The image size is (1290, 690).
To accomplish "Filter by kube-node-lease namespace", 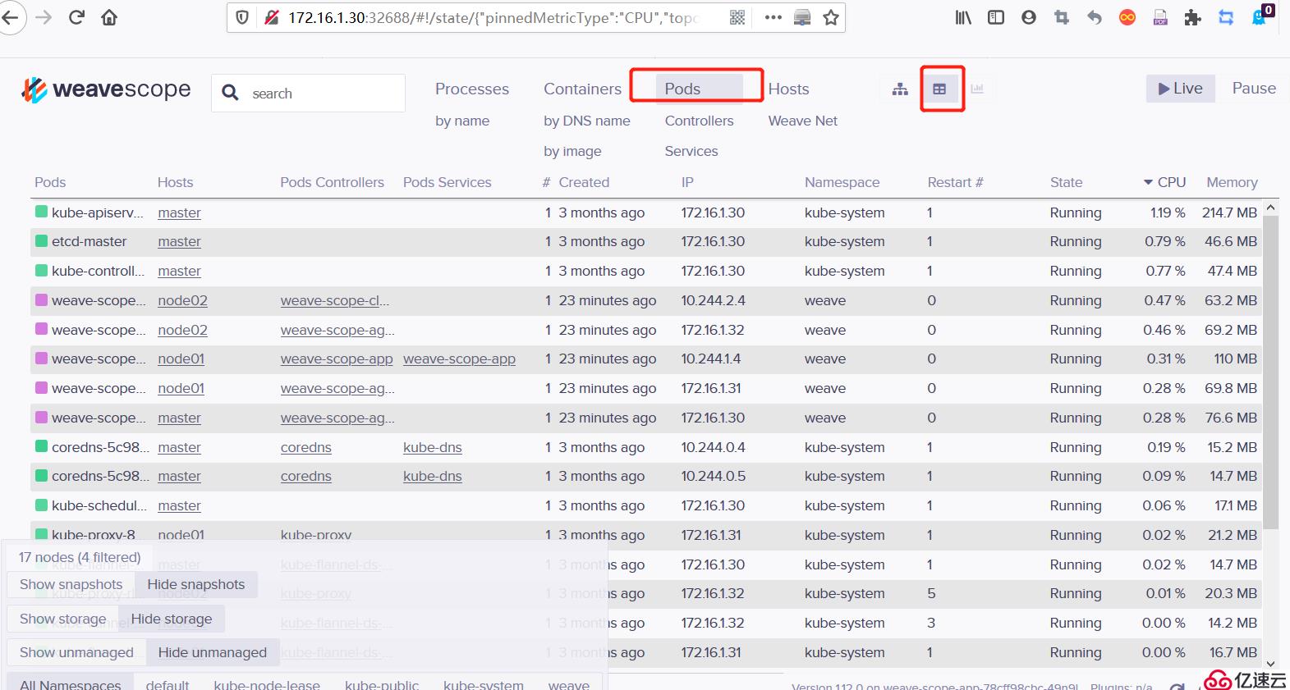I will [x=267, y=684].
